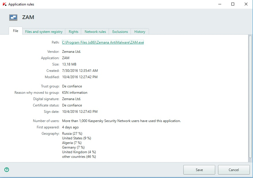The height and width of the screenshot is (178, 253).
Task: Select modified date '10/4/2016 12:27:42 PM'
Action: pos(80,77)
